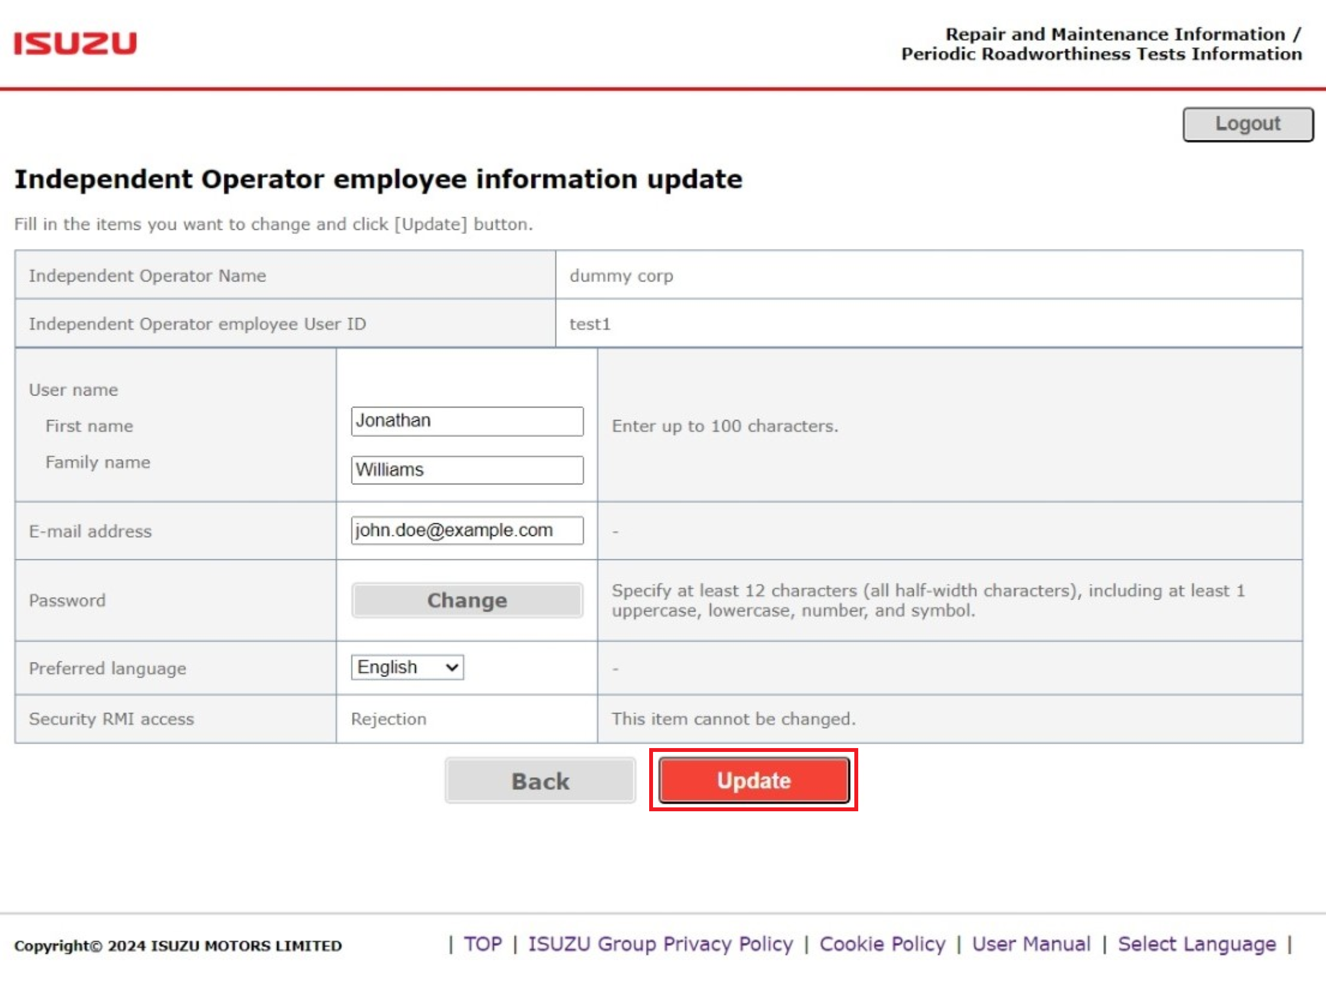Screen dimensions: 1326x982
Task: Select the Family name field showing Williams
Action: click(x=467, y=470)
